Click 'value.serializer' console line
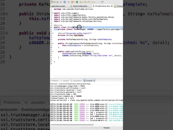 pos(86,100)
